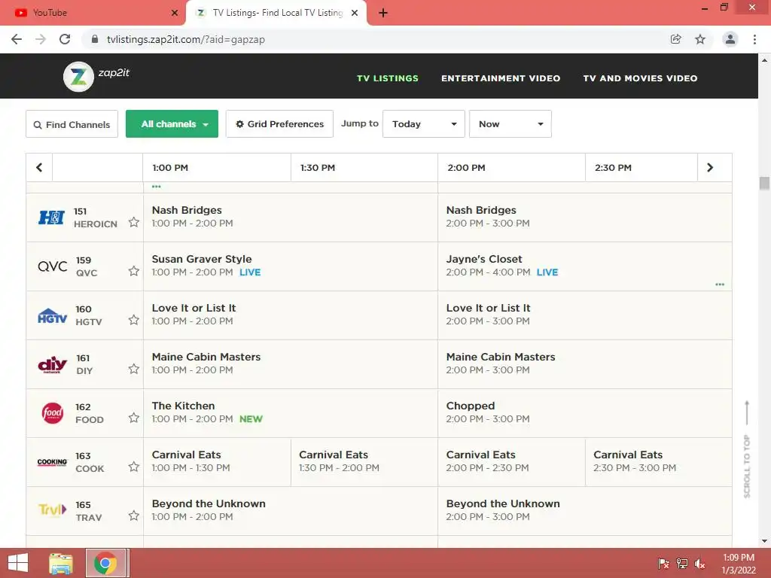This screenshot has height=578, width=771.
Task: Open the HEROICN channel logo
Action: [x=52, y=218]
